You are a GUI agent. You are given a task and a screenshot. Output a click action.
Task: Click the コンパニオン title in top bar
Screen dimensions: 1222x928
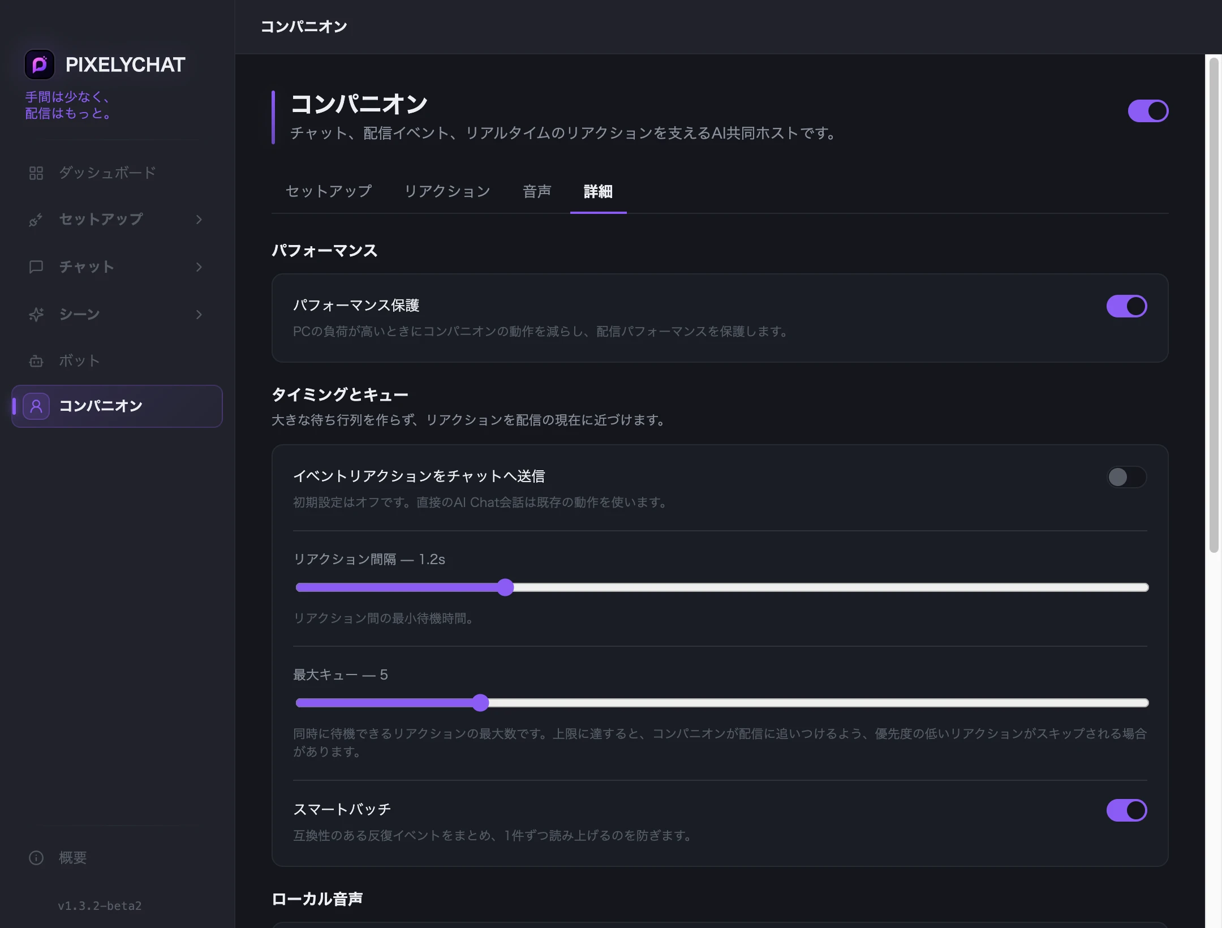(304, 27)
